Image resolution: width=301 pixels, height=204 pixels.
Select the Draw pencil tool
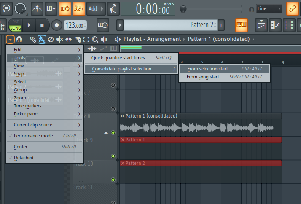pyautogui.click(x=33, y=40)
